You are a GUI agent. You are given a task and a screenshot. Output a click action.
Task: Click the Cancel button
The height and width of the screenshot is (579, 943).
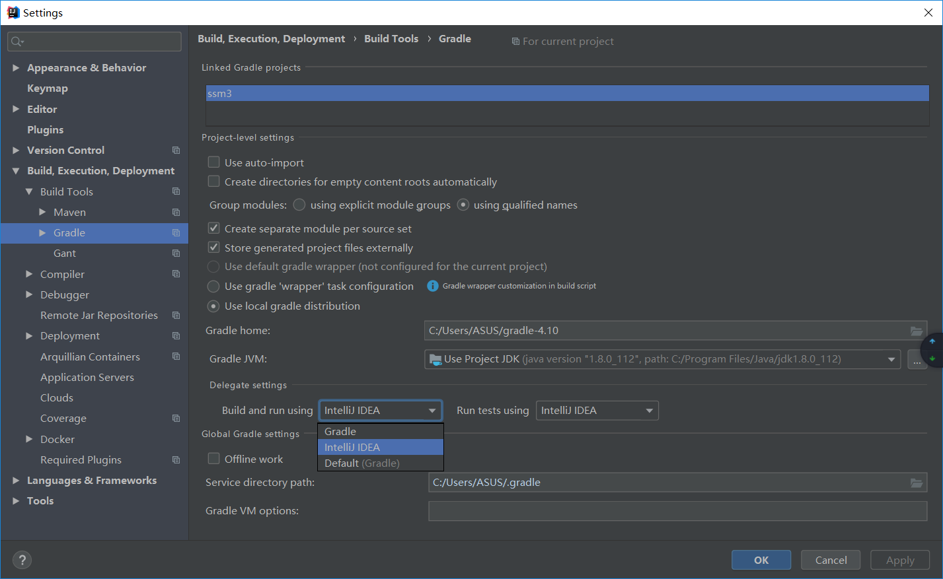pos(830,559)
